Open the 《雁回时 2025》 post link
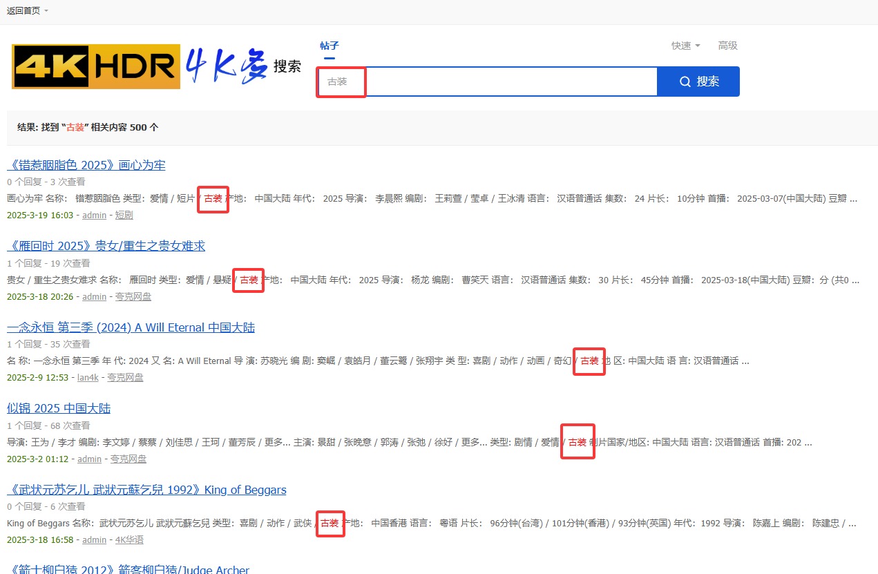 [106, 246]
